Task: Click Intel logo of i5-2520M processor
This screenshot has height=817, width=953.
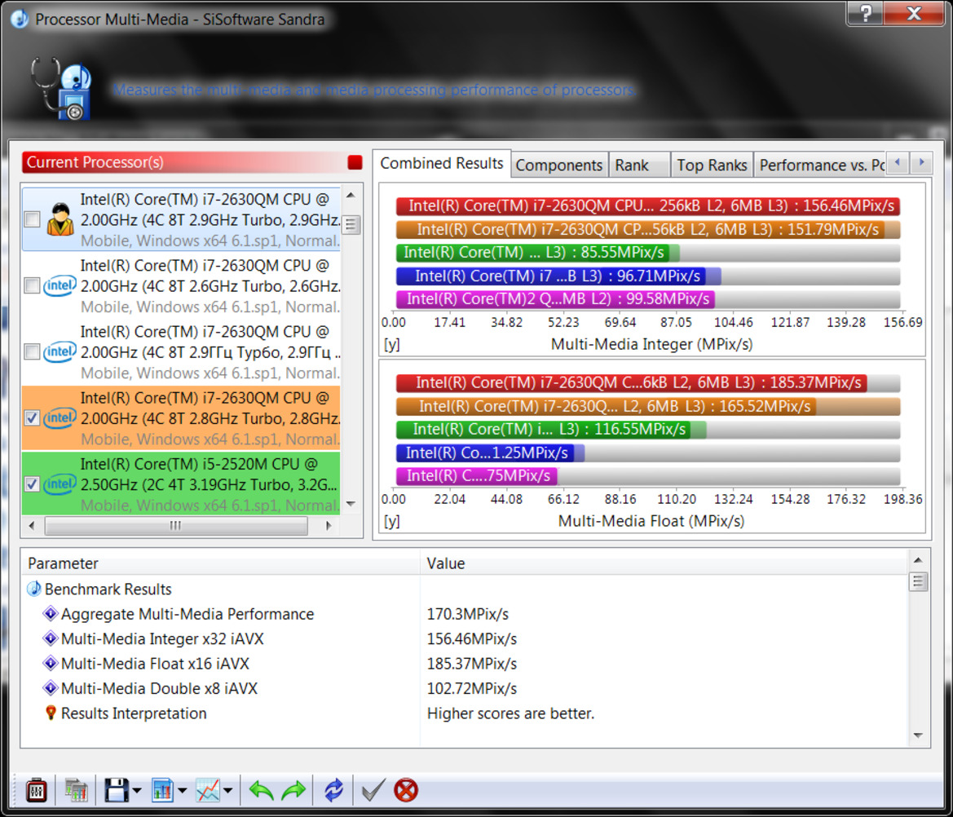Action: pyautogui.click(x=60, y=484)
